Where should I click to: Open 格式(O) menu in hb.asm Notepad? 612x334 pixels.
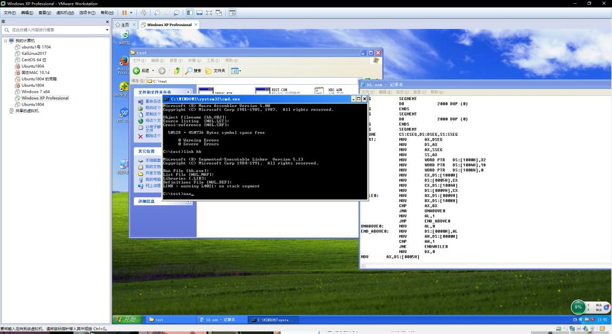[402, 92]
